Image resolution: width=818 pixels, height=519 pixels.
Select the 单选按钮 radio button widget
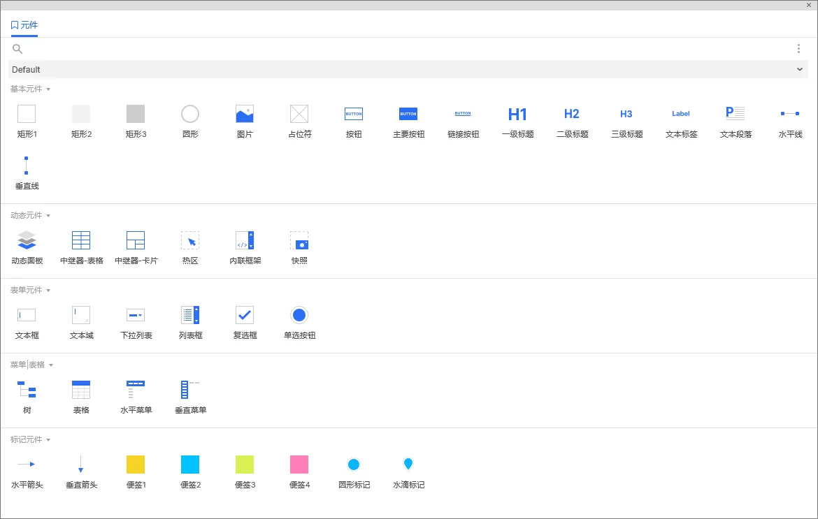(299, 323)
